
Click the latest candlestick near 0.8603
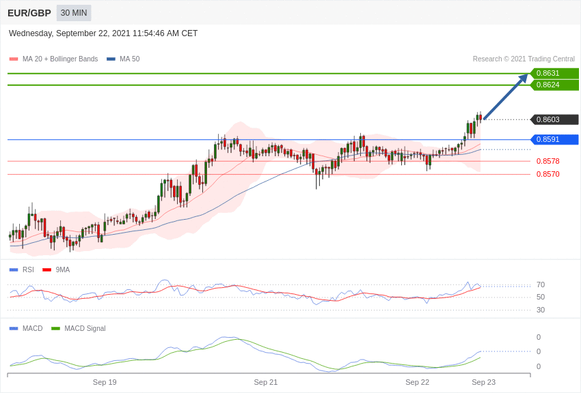pos(481,117)
